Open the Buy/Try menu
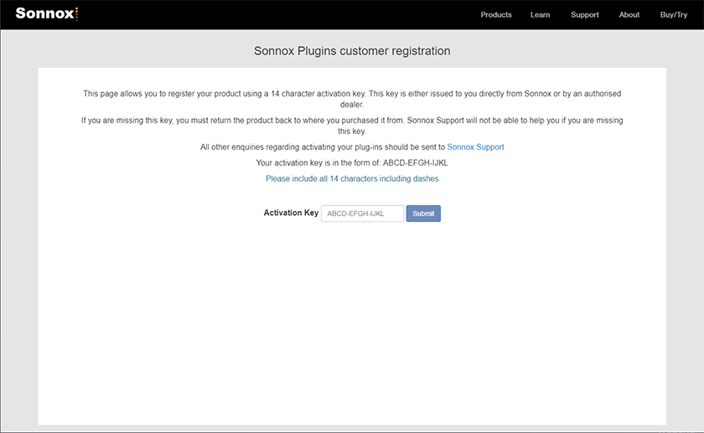 point(674,15)
